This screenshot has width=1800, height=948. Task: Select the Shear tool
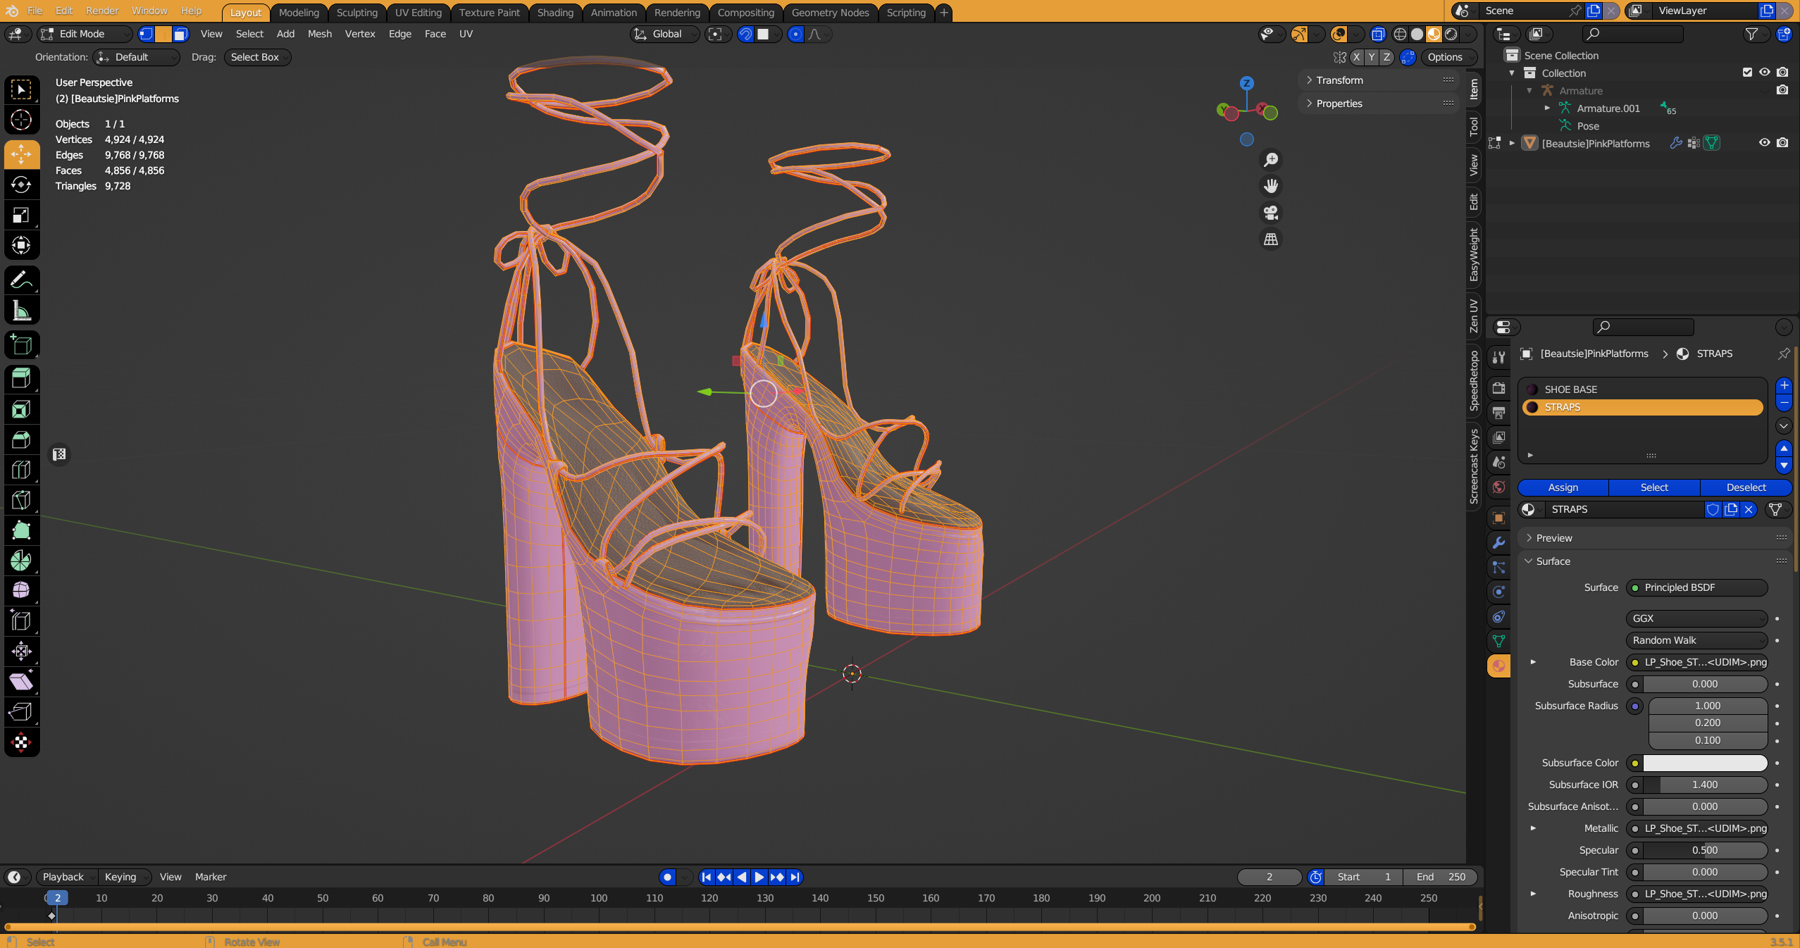tap(21, 682)
